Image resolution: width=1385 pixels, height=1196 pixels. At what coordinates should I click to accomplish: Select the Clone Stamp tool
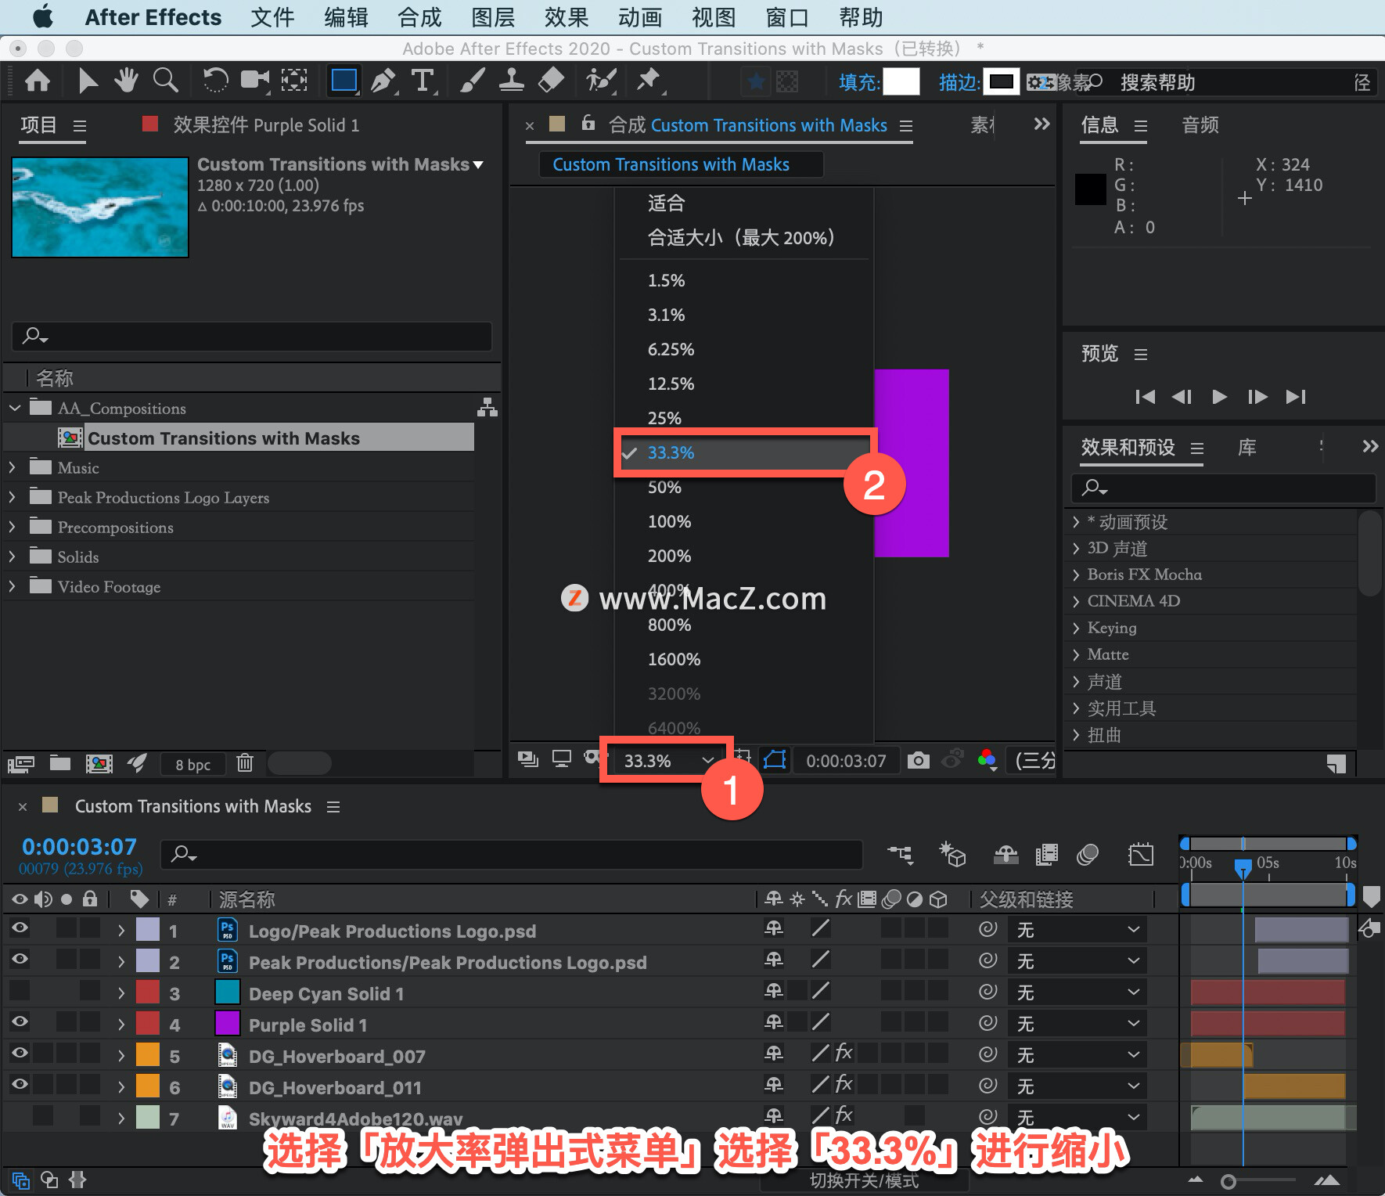pyautogui.click(x=512, y=80)
